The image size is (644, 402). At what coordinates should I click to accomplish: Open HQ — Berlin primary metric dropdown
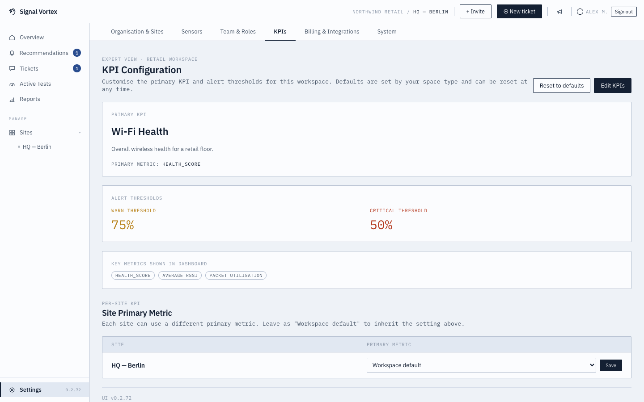[481, 365]
